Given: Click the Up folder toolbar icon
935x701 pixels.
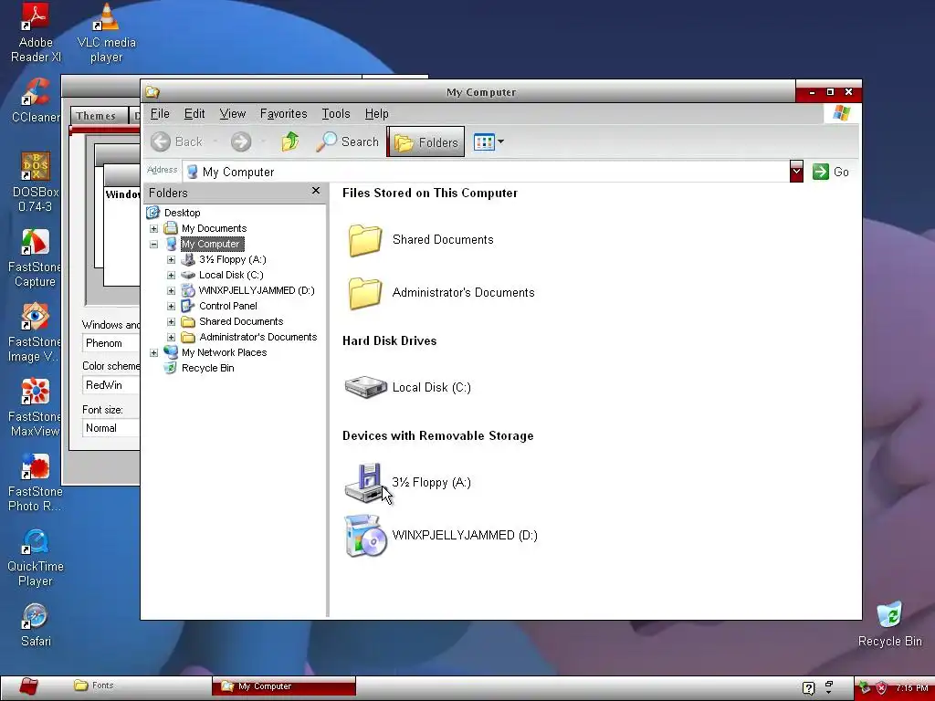Looking at the screenshot, I should coord(290,141).
